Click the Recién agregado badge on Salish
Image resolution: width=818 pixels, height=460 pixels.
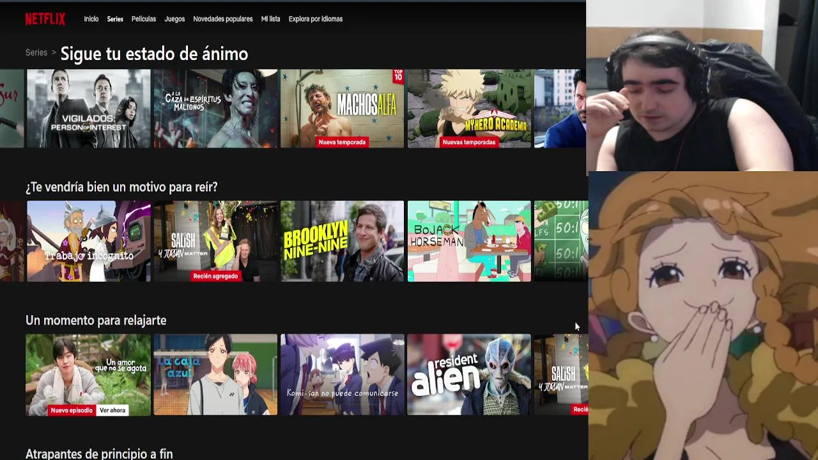pyautogui.click(x=215, y=276)
